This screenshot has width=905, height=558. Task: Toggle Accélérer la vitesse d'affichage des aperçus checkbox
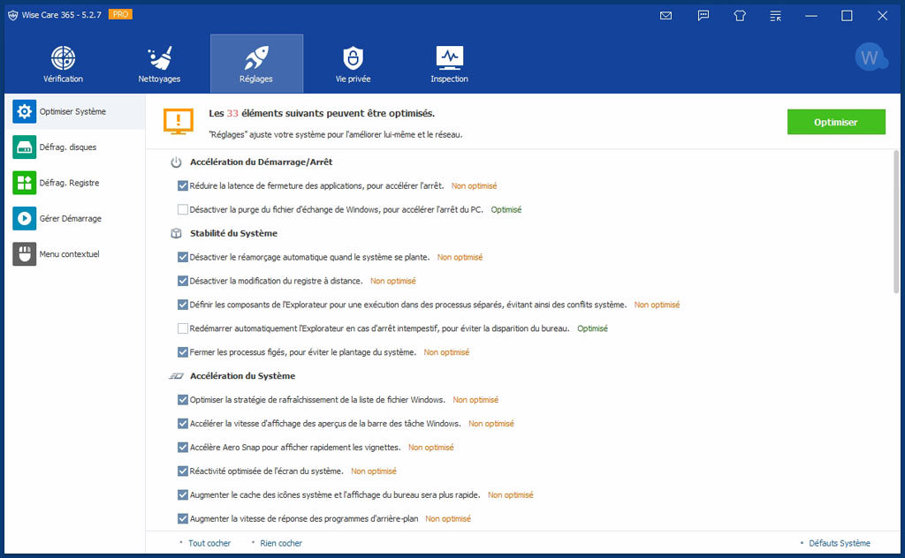point(182,423)
